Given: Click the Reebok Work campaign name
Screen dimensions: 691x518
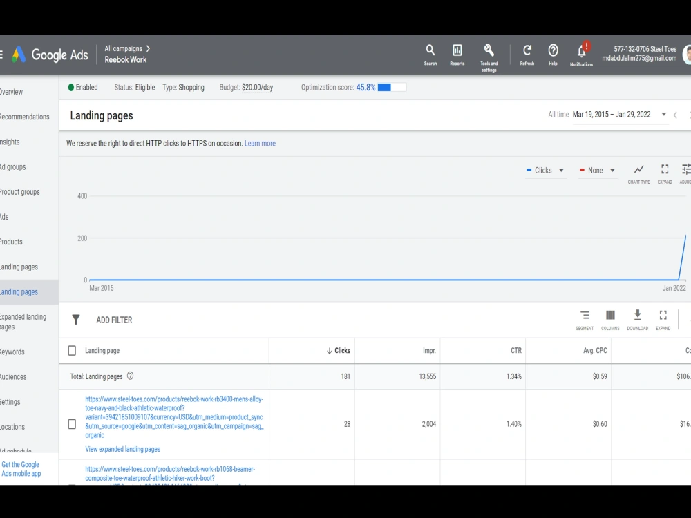Looking at the screenshot, I should coord(126,60).
